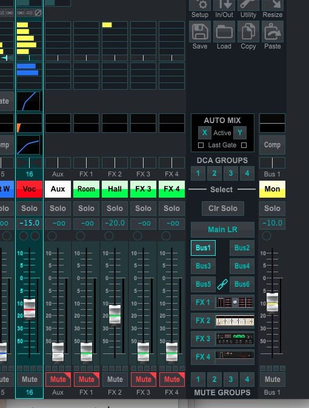Activate mute group 3
309x408 pixels.
tap(231, 380)
